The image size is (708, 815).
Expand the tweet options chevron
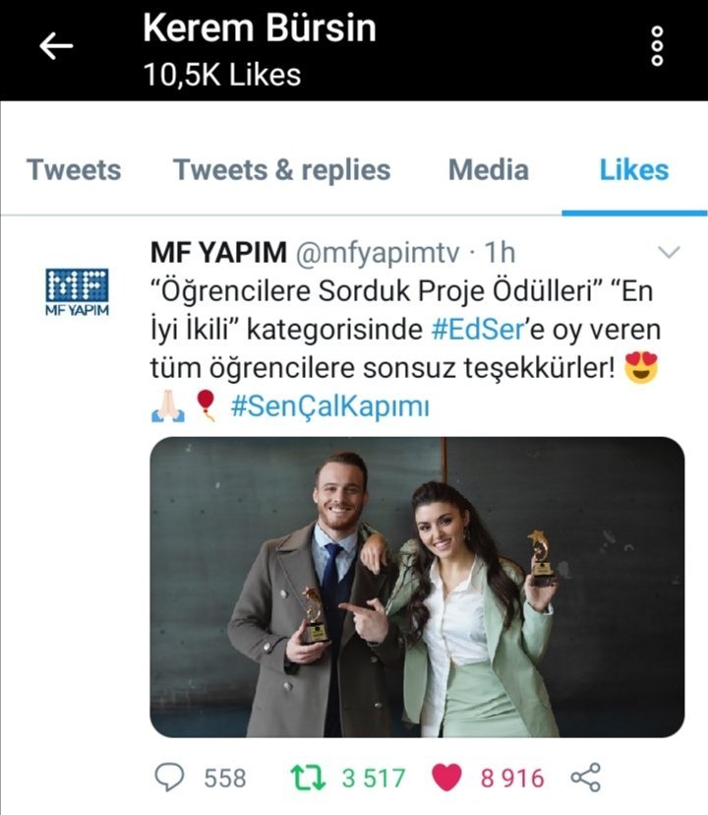point(669,253)
